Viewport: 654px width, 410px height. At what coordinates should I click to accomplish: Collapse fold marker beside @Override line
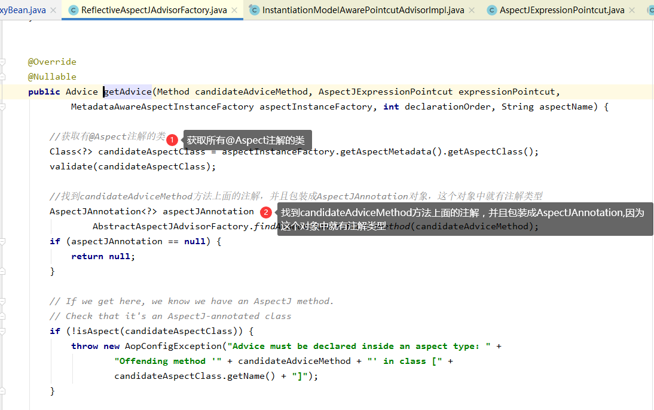[2, 62]
